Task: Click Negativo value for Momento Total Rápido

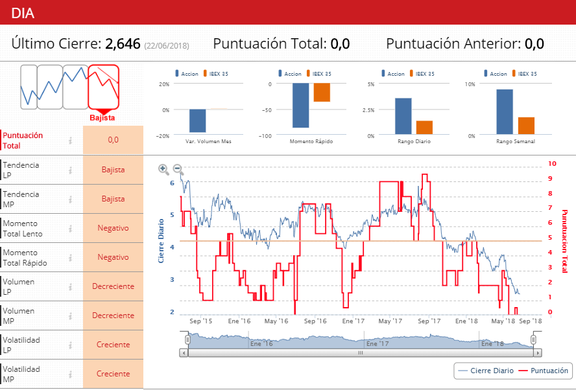Action: click(113, 257)
